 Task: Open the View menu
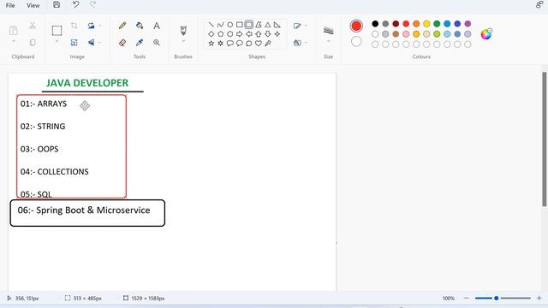tap(33, 5)
